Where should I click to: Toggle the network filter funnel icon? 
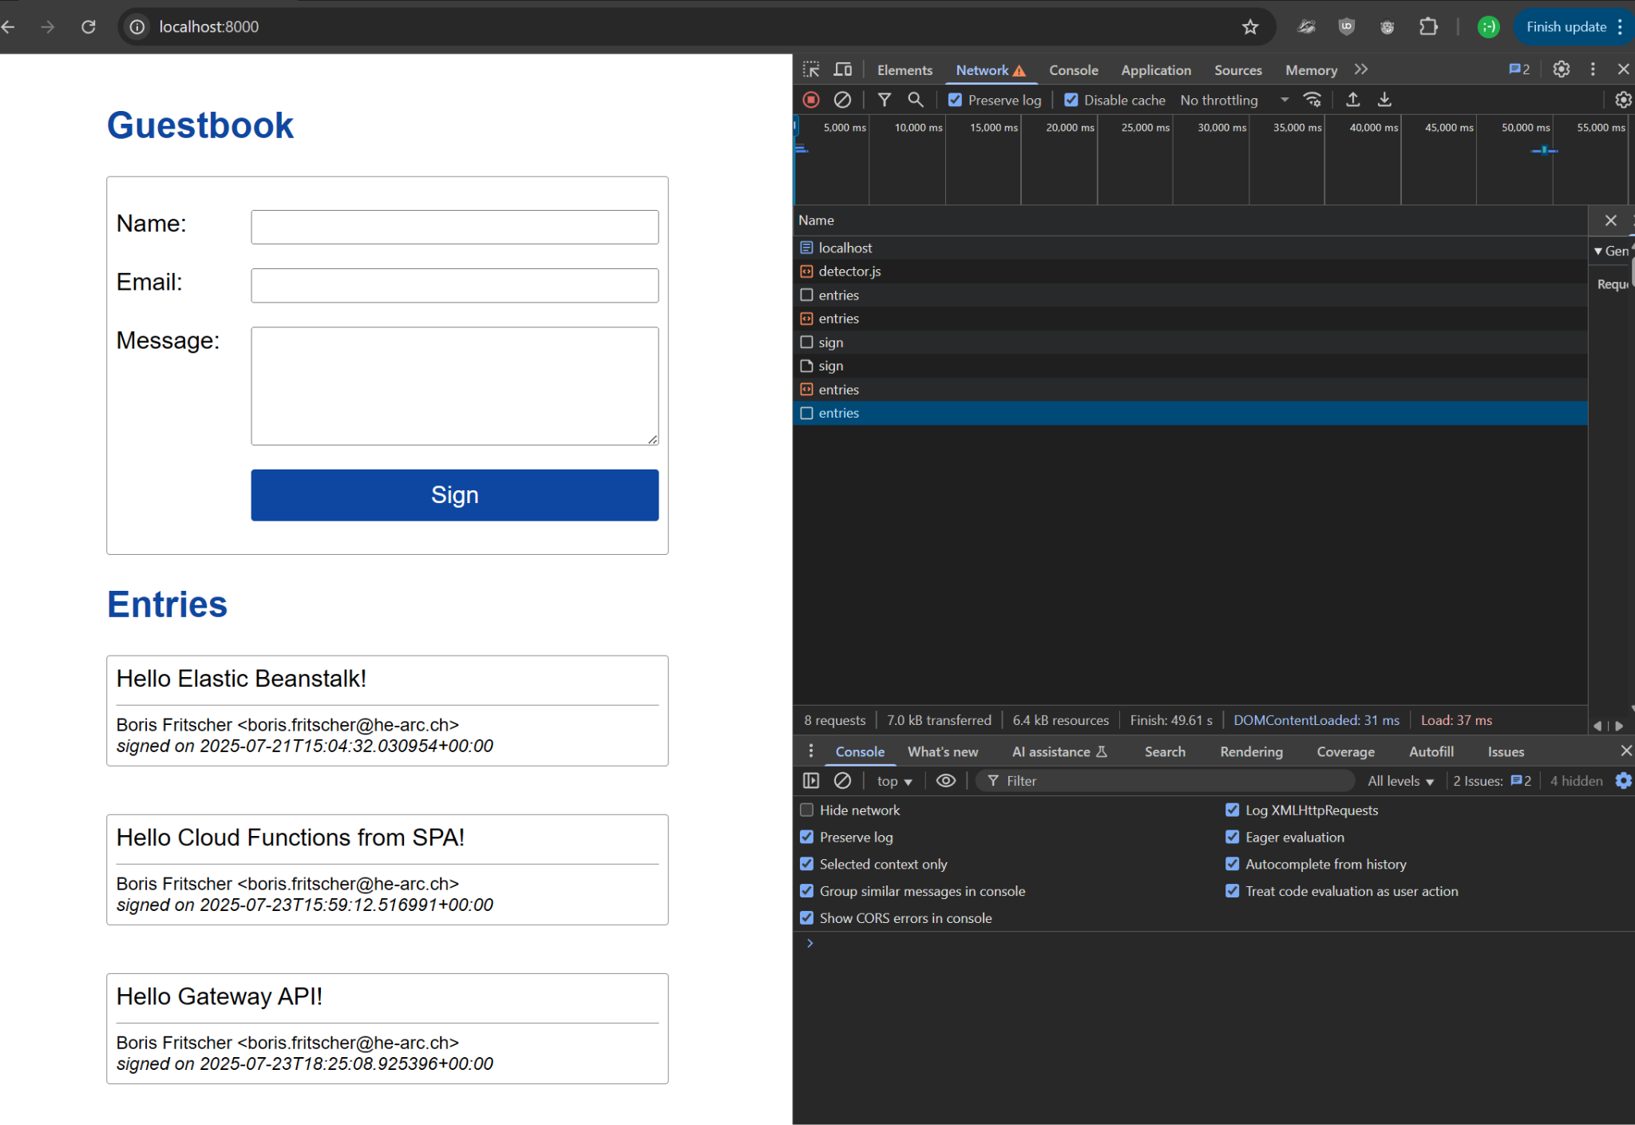(x=885, y=100)
